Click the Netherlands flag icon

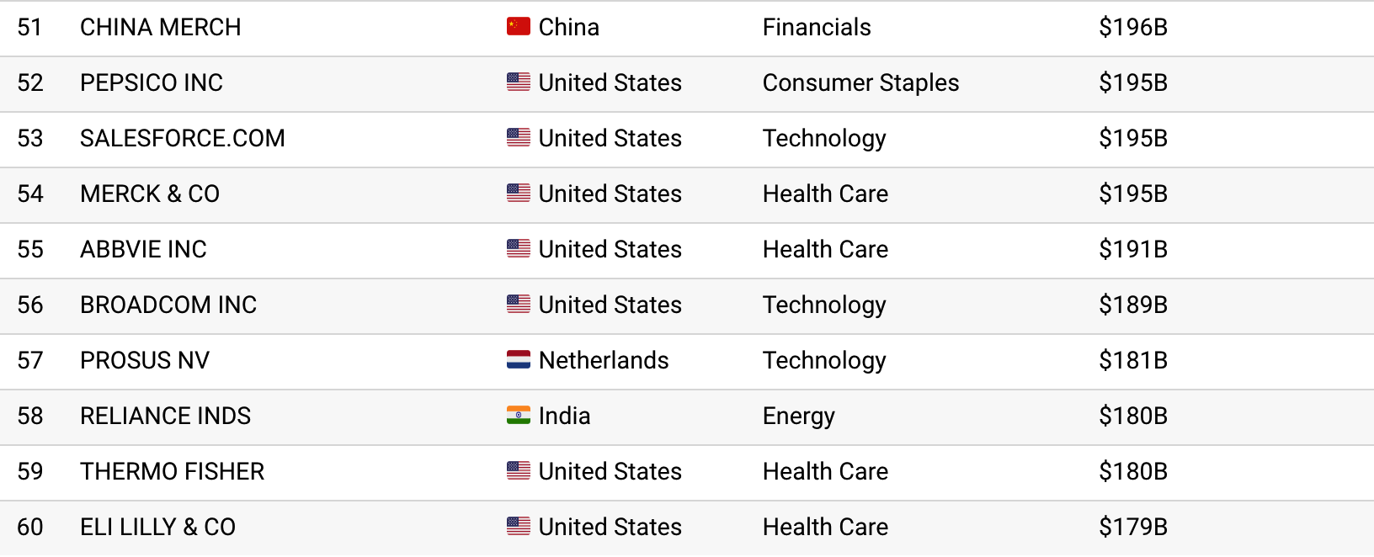click(518, 360)
